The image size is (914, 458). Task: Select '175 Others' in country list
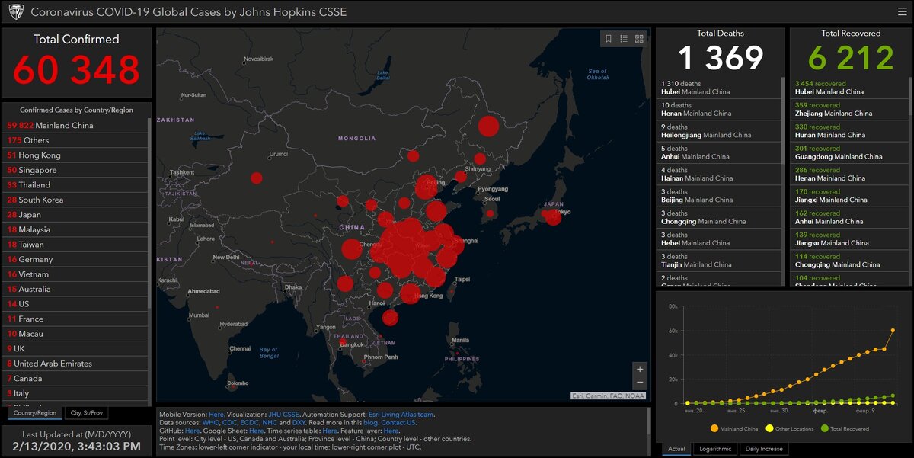pos(75,140)
